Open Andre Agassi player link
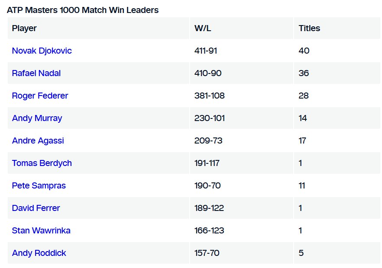The width and height of the screenshot is (382, 268). click(x=38, y=140)
